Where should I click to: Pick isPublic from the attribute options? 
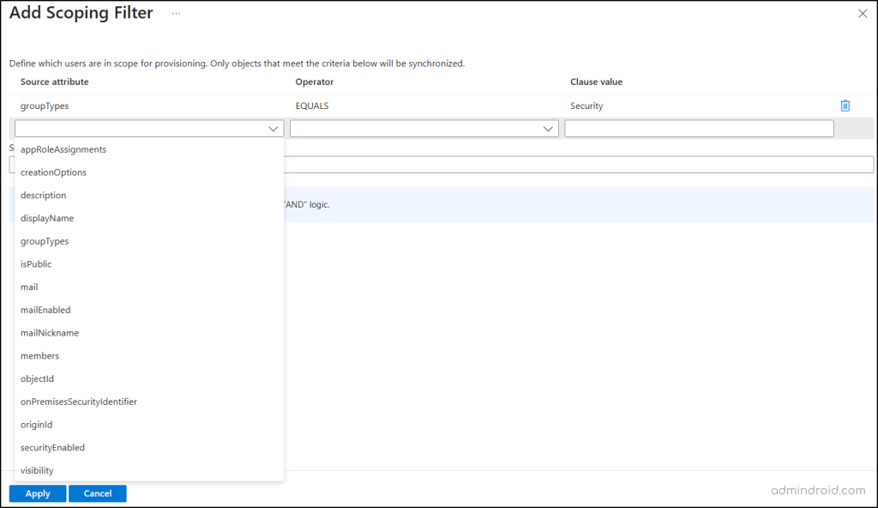(35, 263)
